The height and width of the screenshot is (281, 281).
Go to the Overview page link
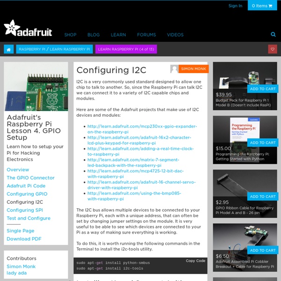pos(18,170)
